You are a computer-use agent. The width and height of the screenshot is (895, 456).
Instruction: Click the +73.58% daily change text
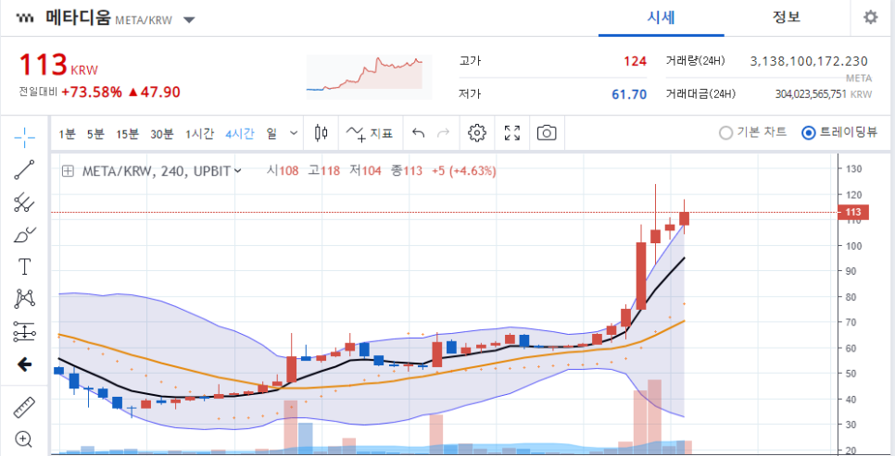(x=92, y=92)
